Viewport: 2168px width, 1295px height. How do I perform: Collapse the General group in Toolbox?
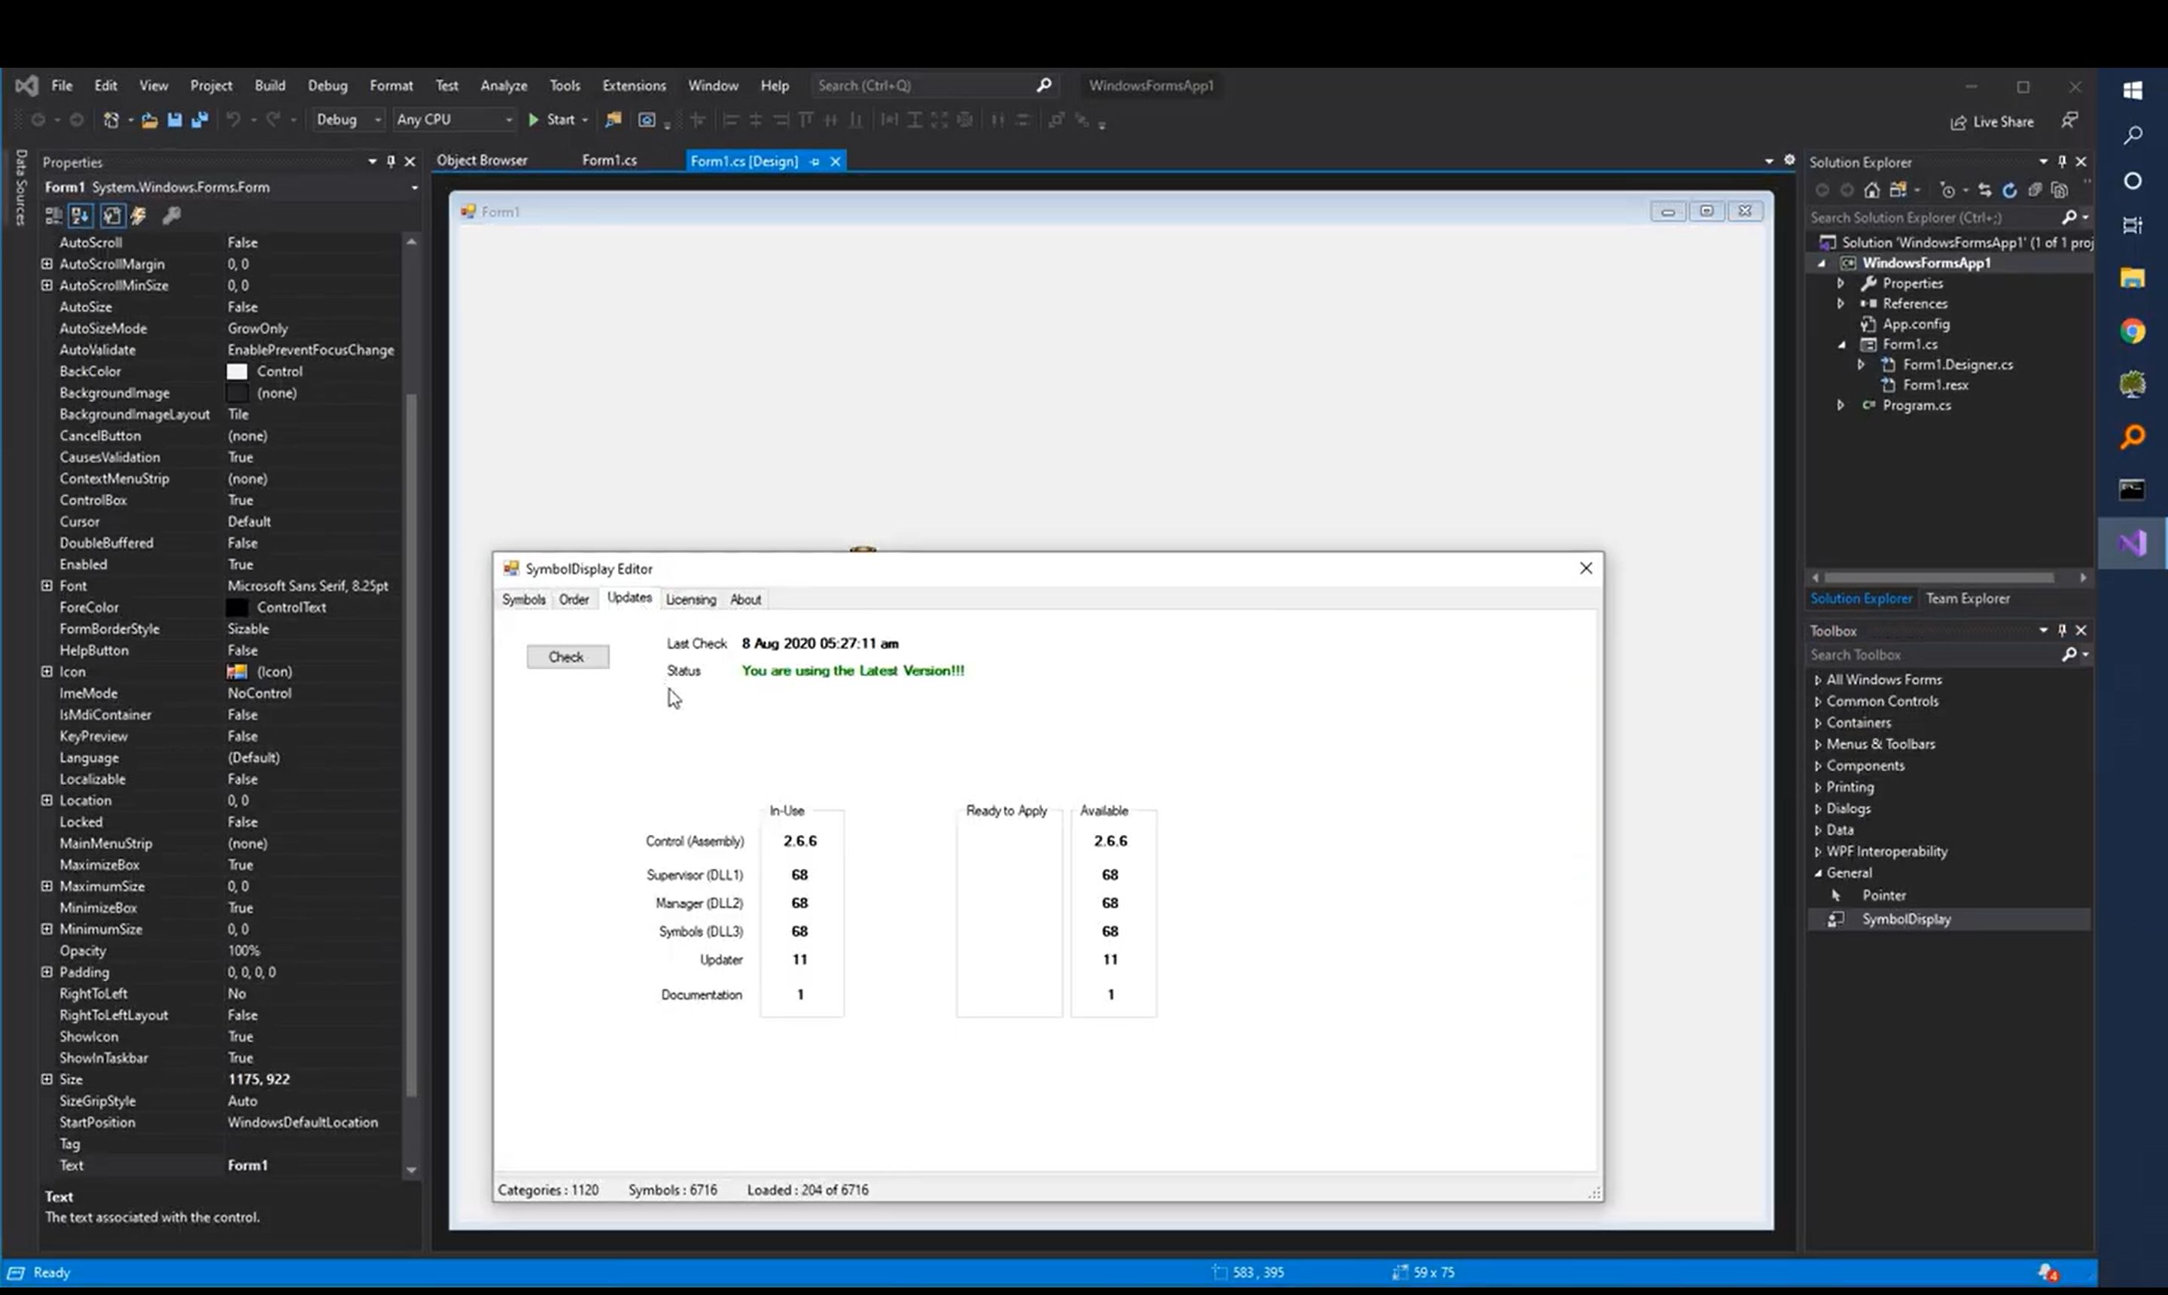point(1818,873)
